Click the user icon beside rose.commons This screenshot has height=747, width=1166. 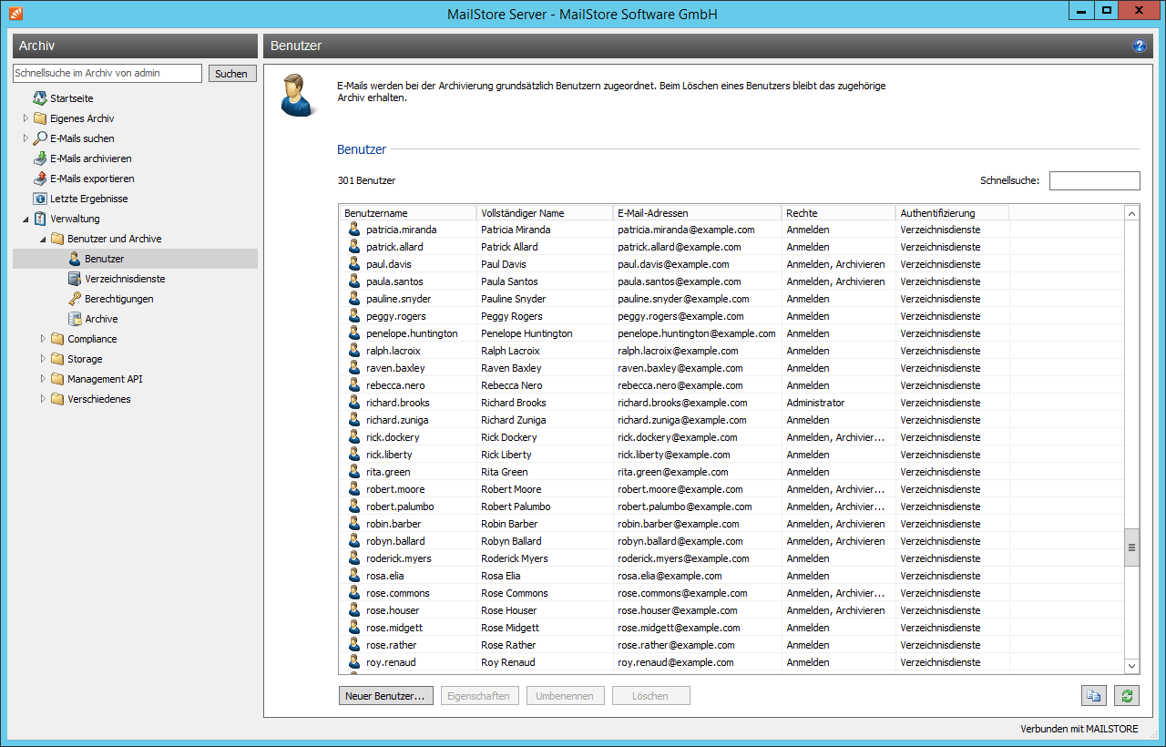coord(355,593)
